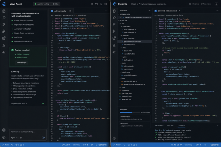Click the mention @ icon in Wave input

pyautogui.click(x=21, y=138)
